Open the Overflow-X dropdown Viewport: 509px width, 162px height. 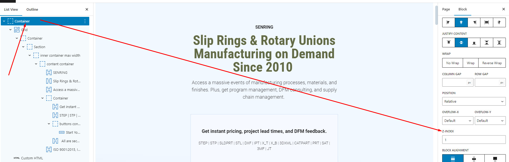click(458, 121)
